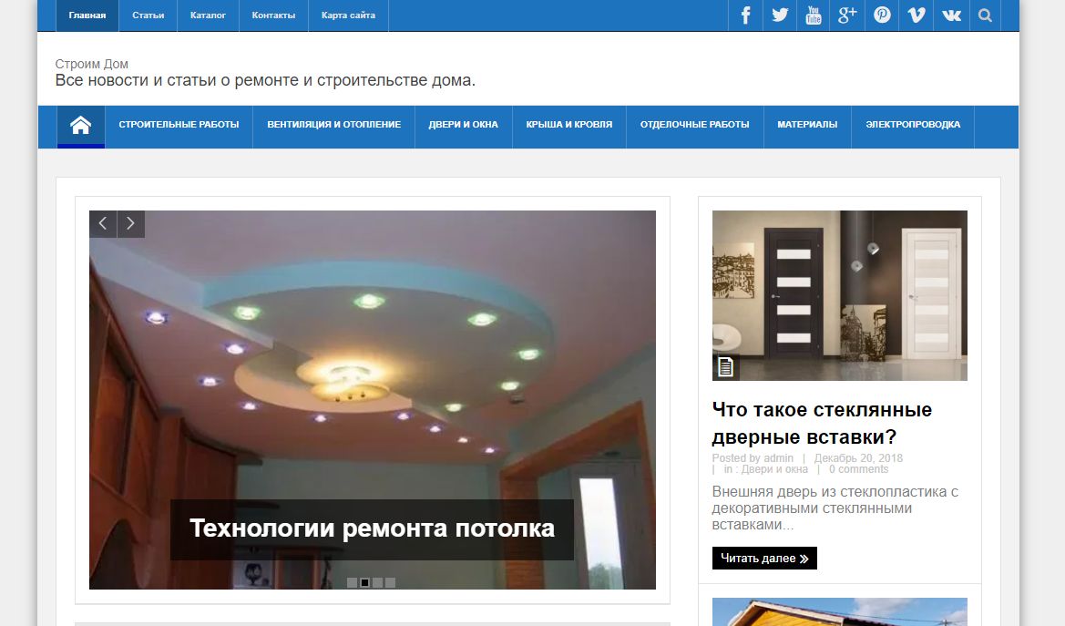1065x626 pixels.
Task: Open article Что такое стеклянные дверные вставки?
Action: [822, 423]
